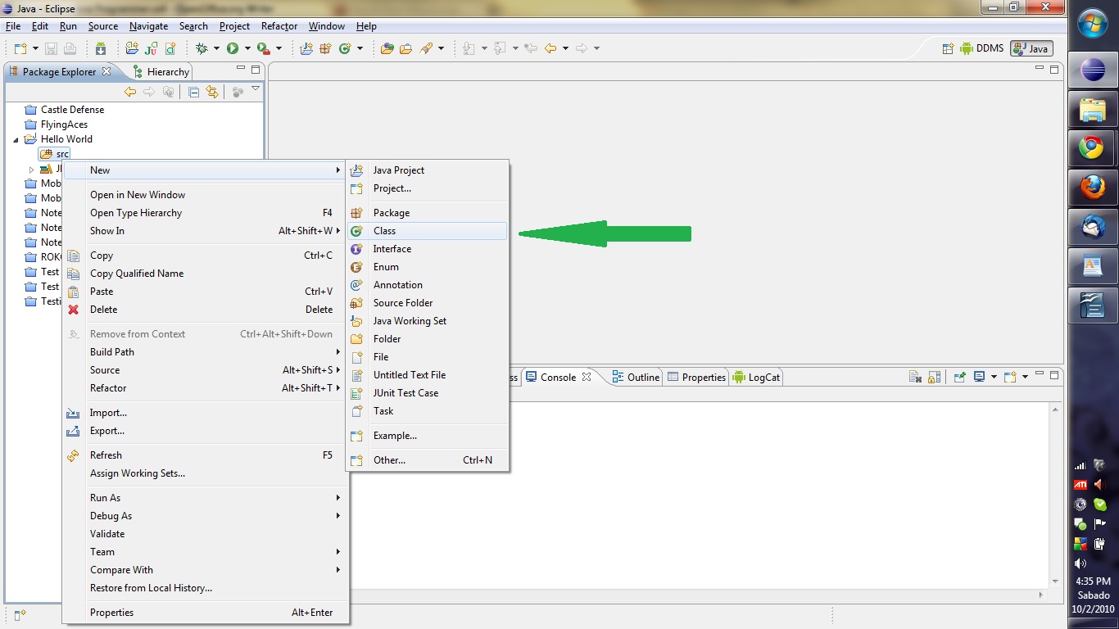Open the File menu
The height and width of the screenshot is (629, 1119).
click(13, 26)
